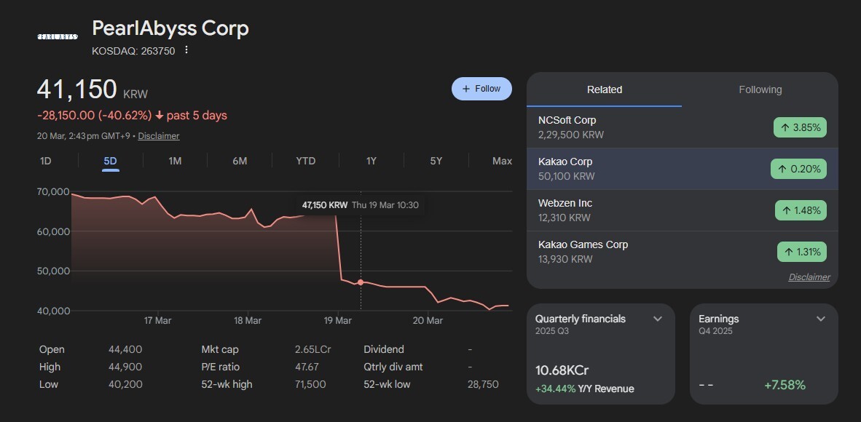Show the Max price history
The image size is (861, 422).
tap(502, 161)
